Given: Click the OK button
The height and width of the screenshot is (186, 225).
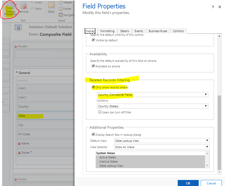Looking at the screenshot, I should pos(188,183).
